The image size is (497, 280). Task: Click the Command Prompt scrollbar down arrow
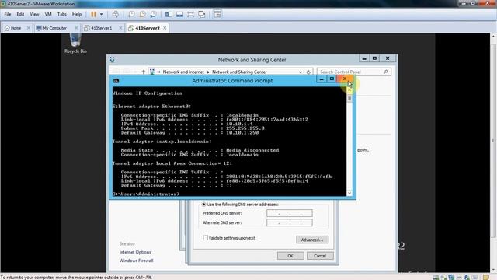349,193
